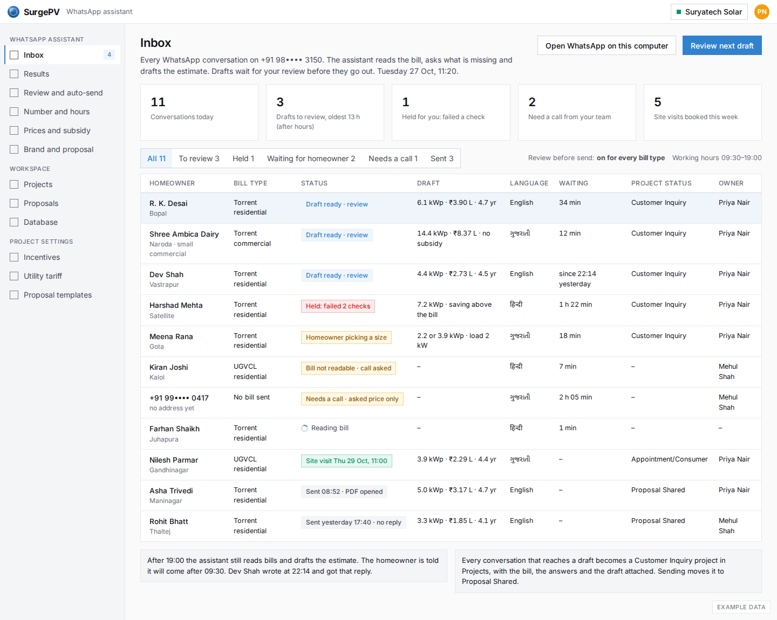Image resolution: width=777 pixels, height=620 pixels.
Task: Switch to the To review 3 tab
Action: click(x=199, y=159)
